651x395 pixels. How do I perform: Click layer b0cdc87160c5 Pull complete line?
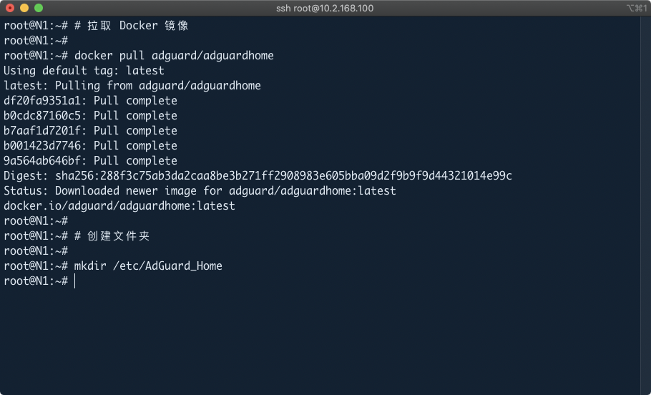coord(90,116)
